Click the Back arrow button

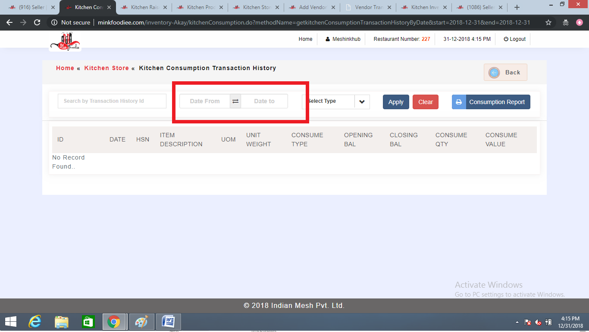(505, 72)
